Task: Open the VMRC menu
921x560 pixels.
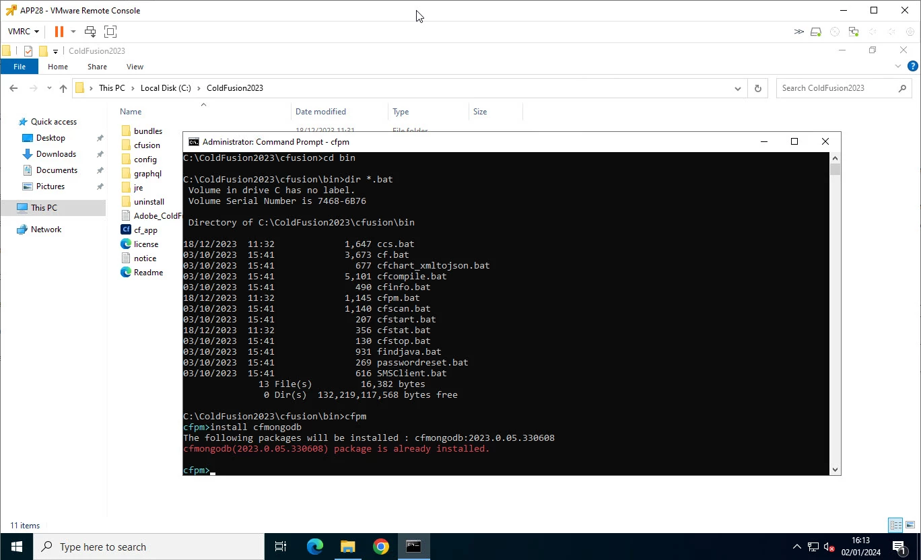Action: point(24,32)
